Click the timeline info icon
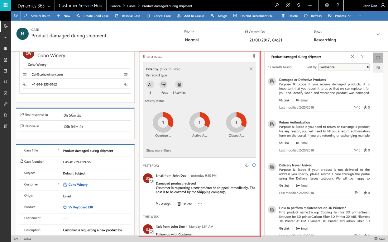Screen dimensions: 388x242 coord(254,165)
